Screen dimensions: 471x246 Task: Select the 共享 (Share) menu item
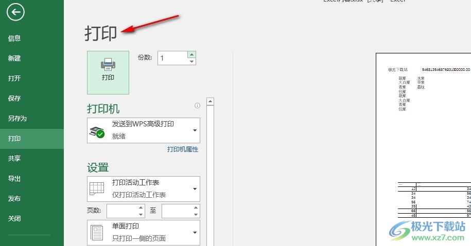point(14,159)
